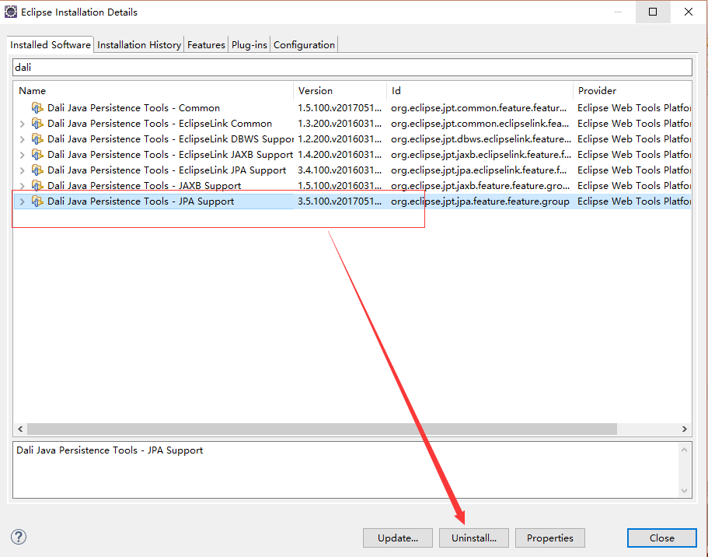
Task: Close the Installation Details dialog
Action: pyautogui.click(x=662, y=538)
